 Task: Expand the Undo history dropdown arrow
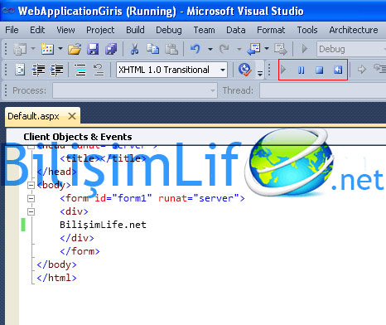[210, 49]
